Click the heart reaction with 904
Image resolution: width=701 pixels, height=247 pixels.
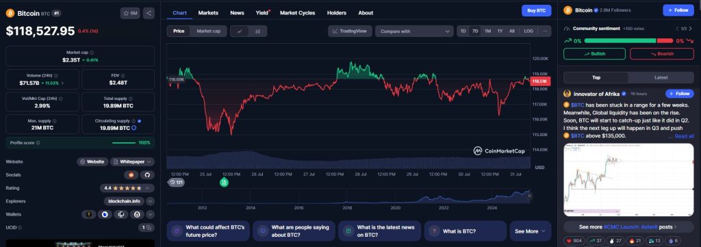click(575, 241)
